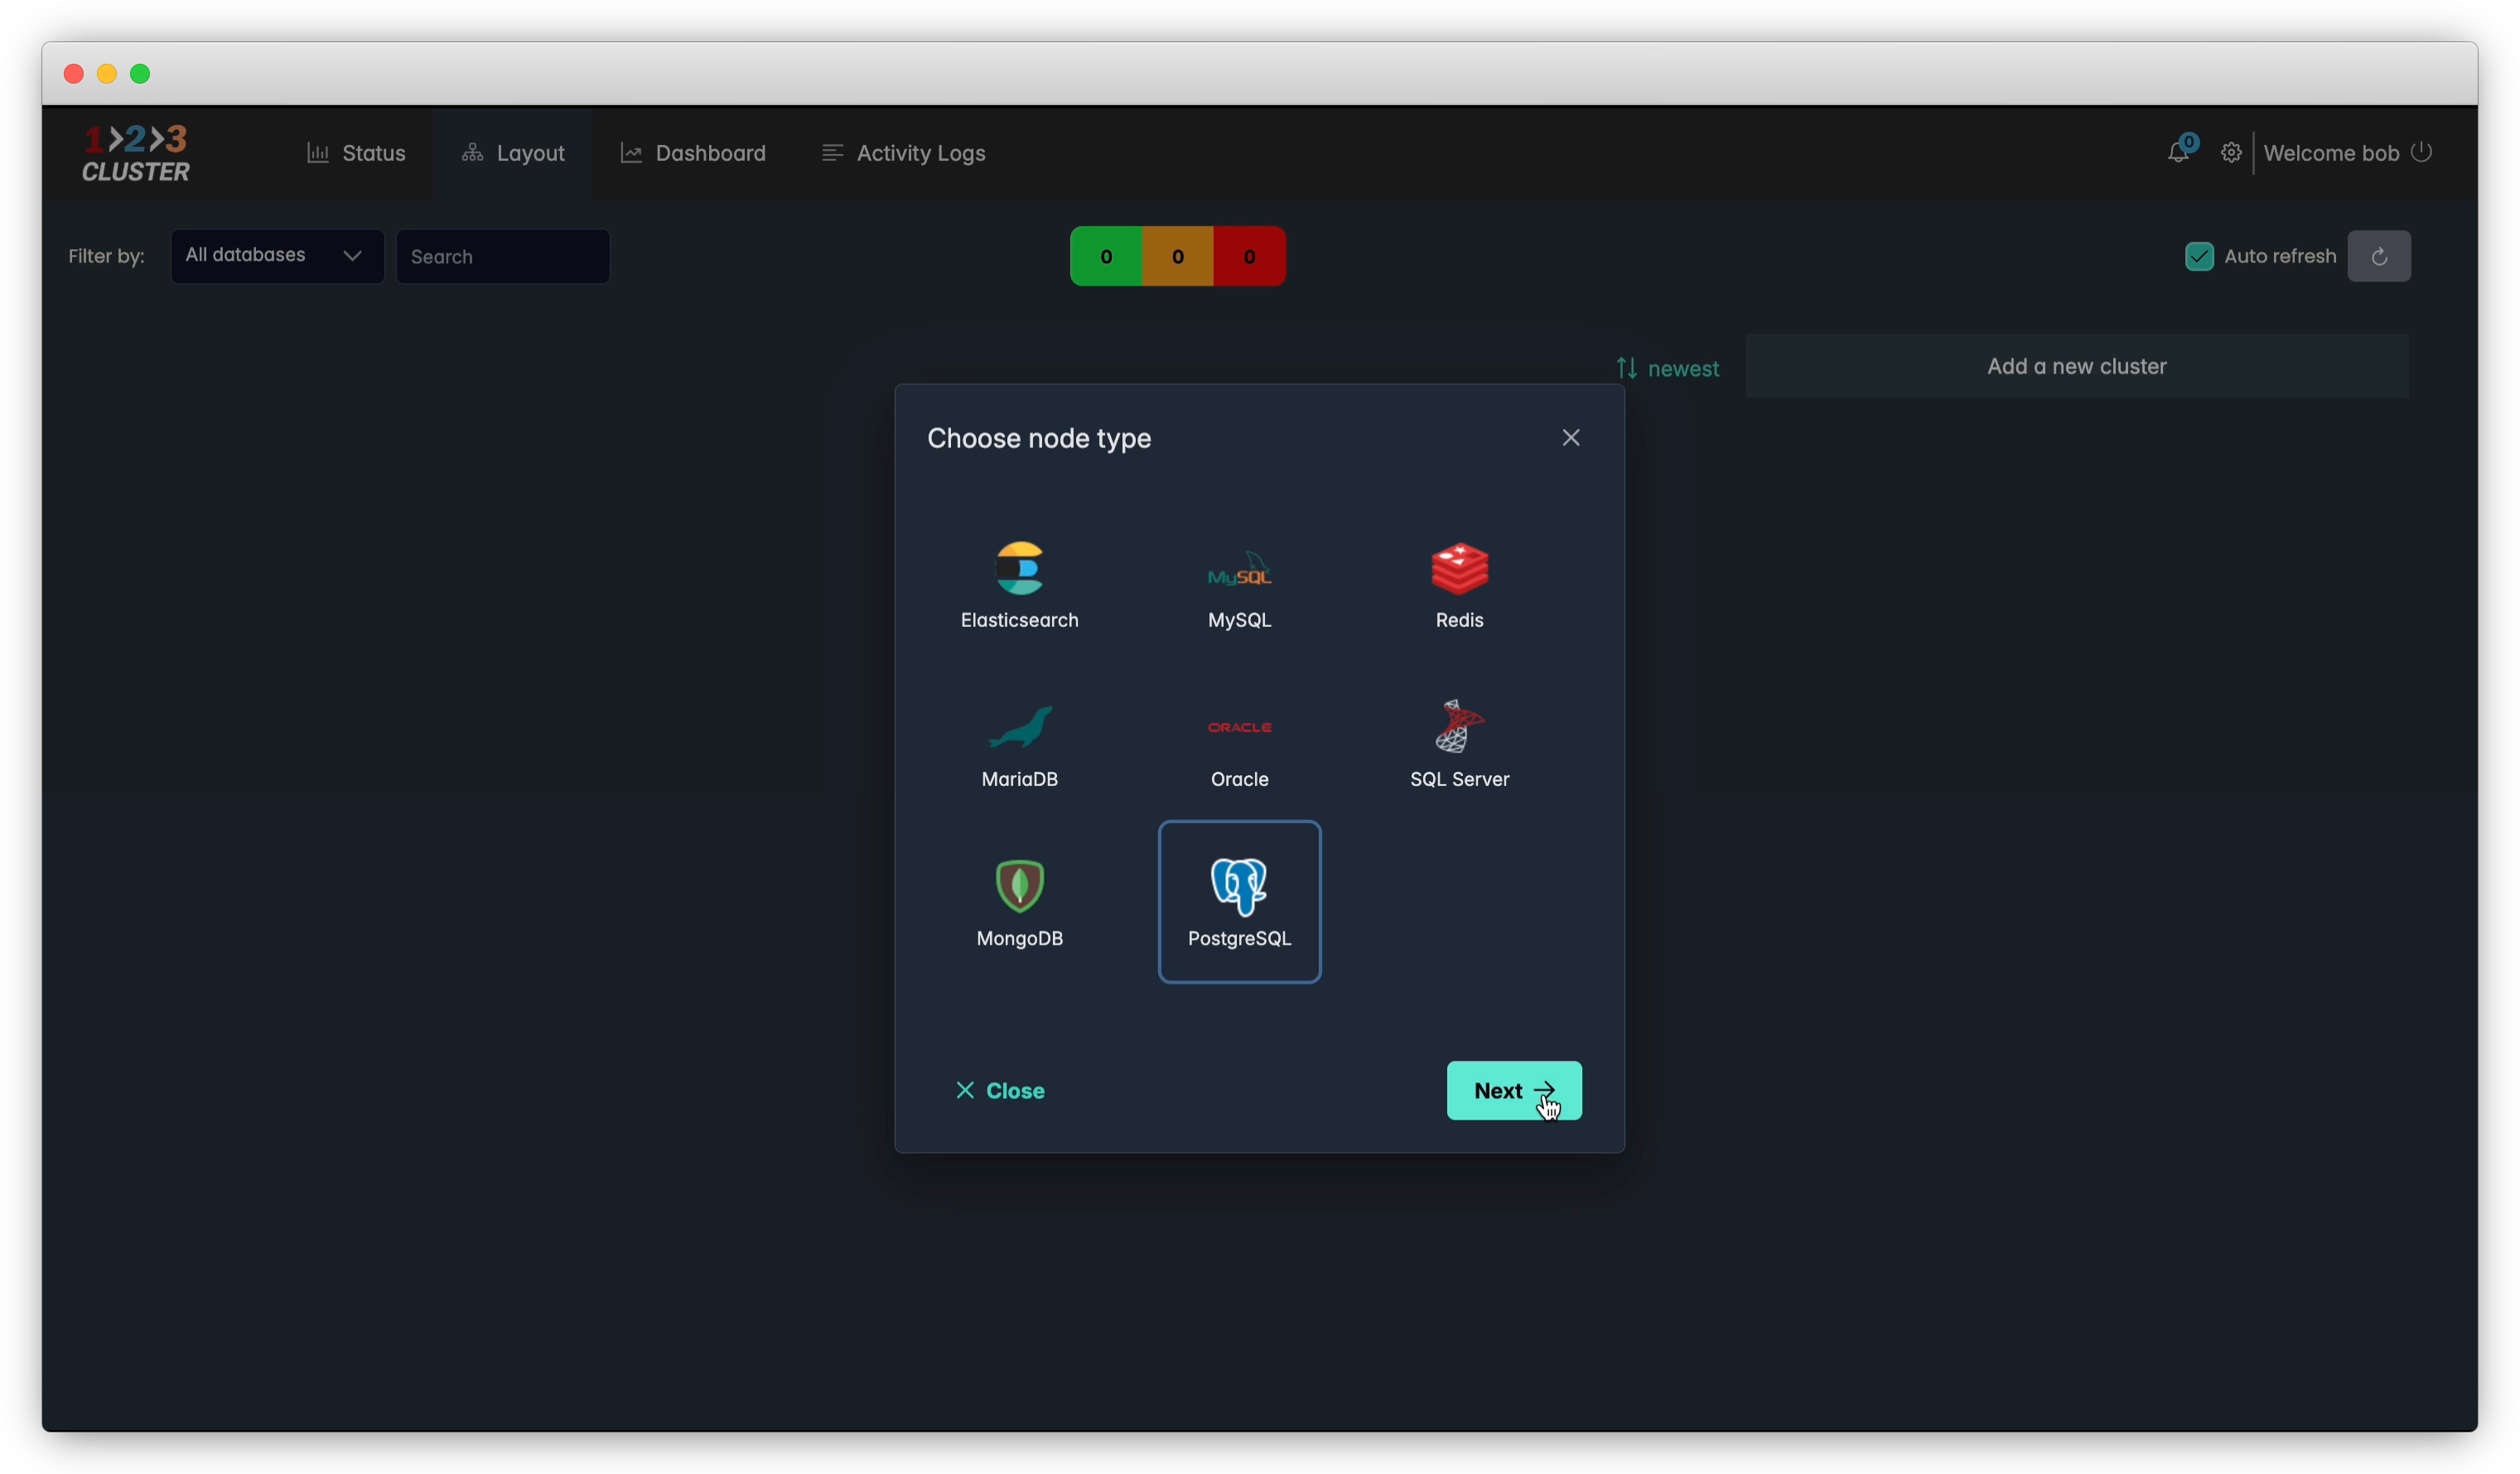The image size is (2520, 1474).
Task: Choose the Elasticsearch node type
Action: click(1019, 585)
